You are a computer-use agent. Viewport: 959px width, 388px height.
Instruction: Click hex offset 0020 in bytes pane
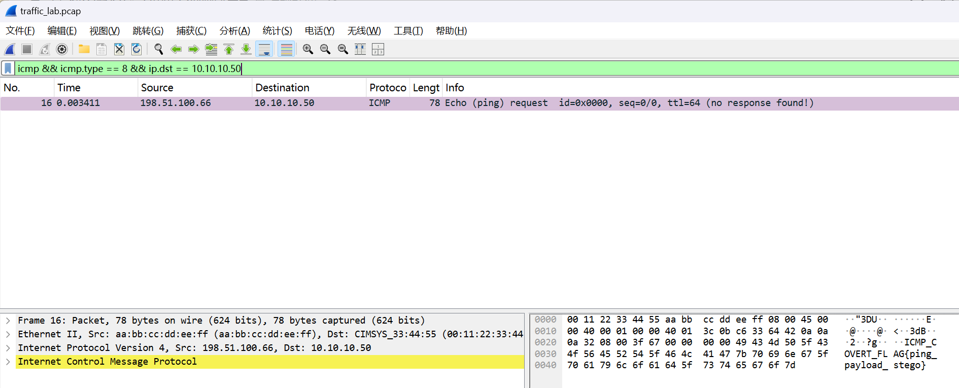pyautogui.click(x=545, y=342)
